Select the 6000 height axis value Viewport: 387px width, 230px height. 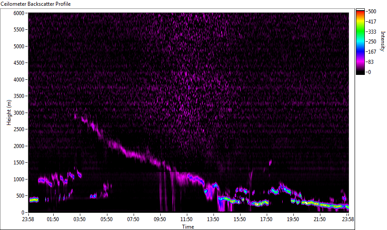pos(19,13)
